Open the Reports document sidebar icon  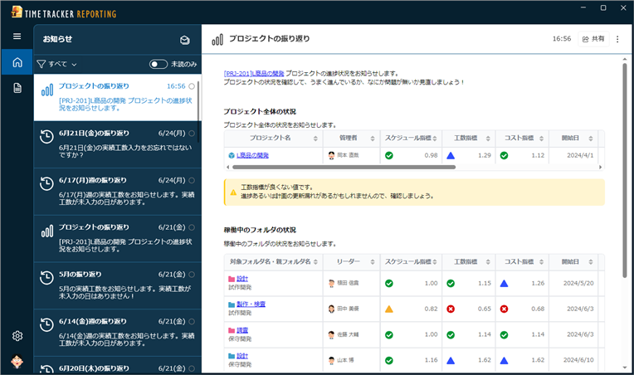point(17,88)
